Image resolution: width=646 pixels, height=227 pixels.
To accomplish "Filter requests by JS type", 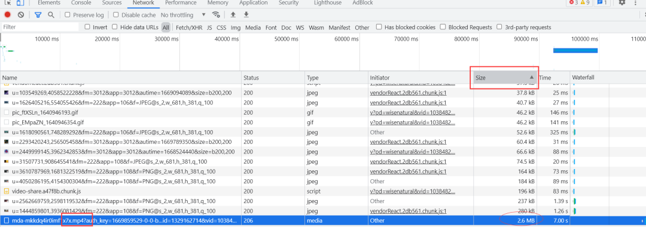I will click(x=209, y=27).
